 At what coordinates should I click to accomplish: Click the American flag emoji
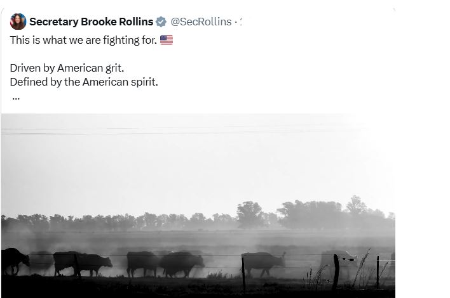[x=166, y=40]
